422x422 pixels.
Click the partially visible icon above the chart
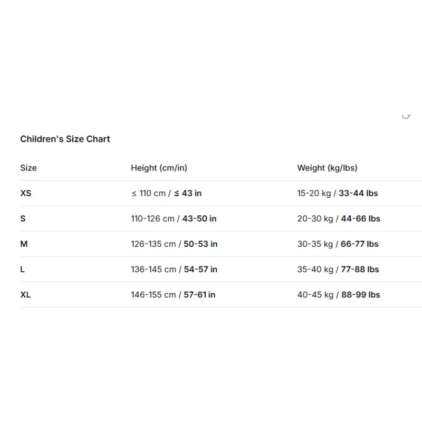click(x=406, y=116)
